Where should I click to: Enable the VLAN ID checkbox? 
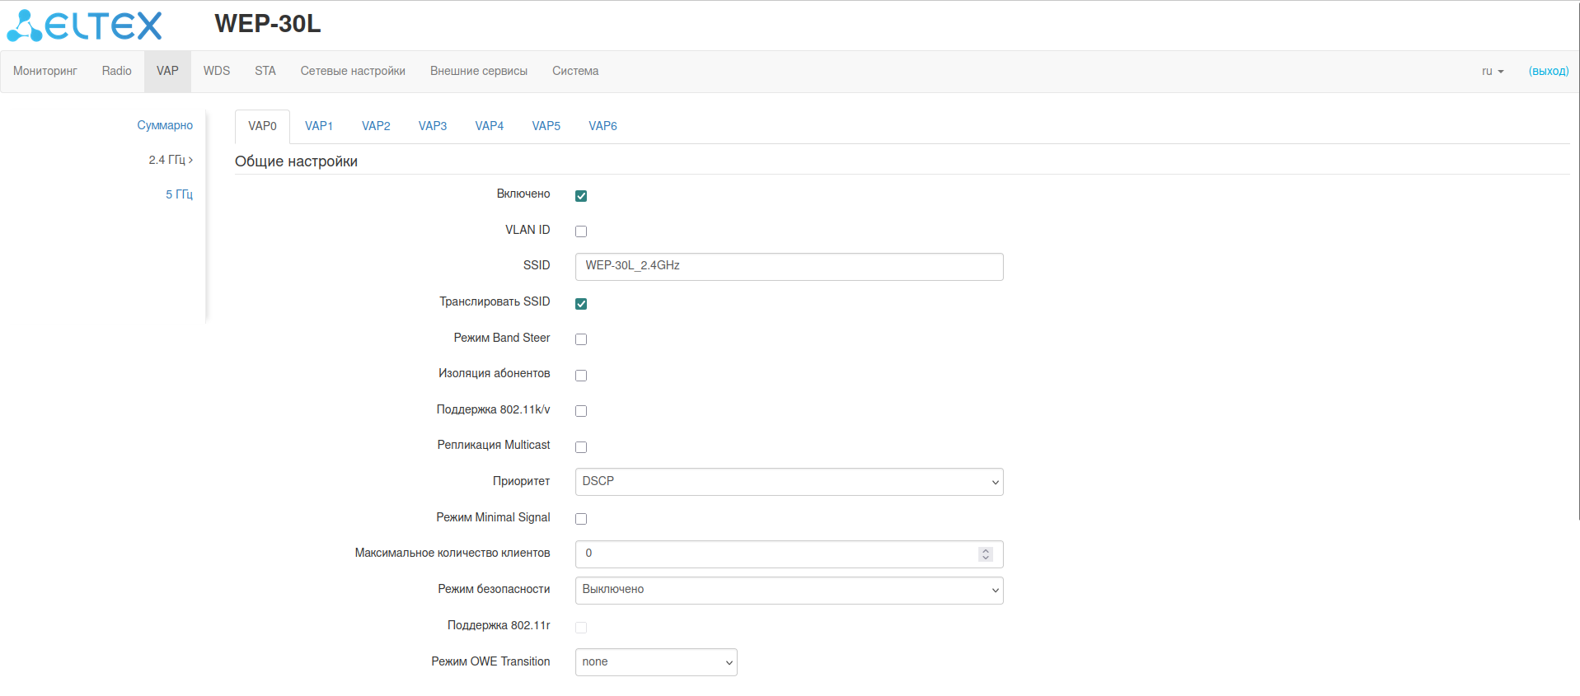pyautogui.click(x=581, y=231)
